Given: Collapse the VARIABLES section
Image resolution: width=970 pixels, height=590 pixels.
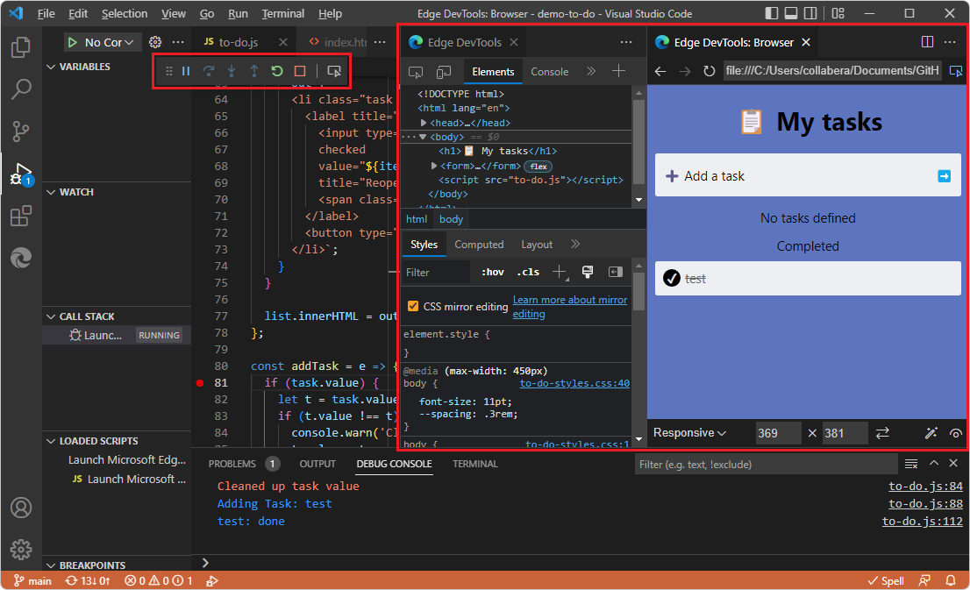Looking at the screenshot, I should coord(52,66).
